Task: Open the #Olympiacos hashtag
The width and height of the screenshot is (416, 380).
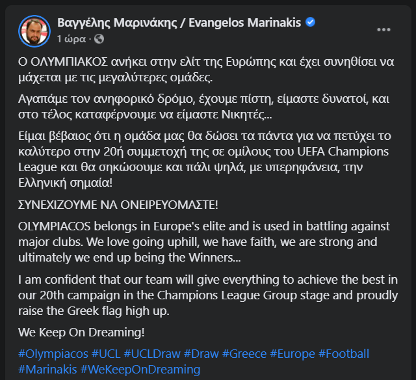Action: click(x=52, y=354)
